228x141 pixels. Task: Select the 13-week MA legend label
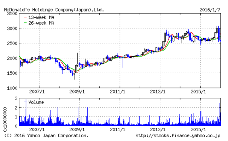click(41, 17)
